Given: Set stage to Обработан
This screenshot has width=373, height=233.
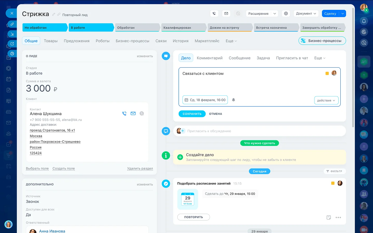Looking at the screenshot, I should (137, 27).
